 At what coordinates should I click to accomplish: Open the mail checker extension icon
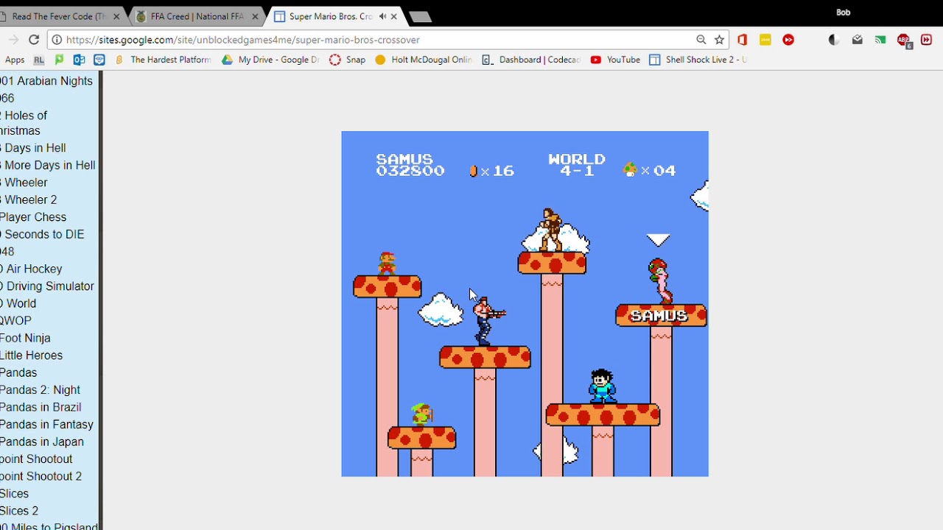[x=857, y=40]
